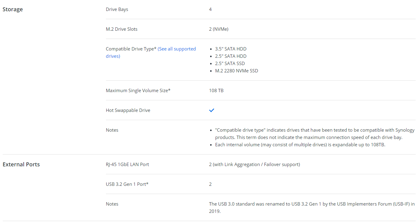The height and width of the screenshot is (222, 419).
Task: Click the Storage section heading
Action: click(13, 9)
